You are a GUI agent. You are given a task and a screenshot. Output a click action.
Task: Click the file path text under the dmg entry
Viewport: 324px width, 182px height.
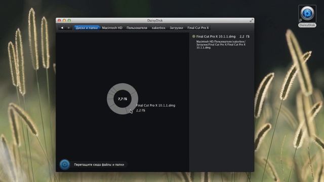(x=221, y=44)
